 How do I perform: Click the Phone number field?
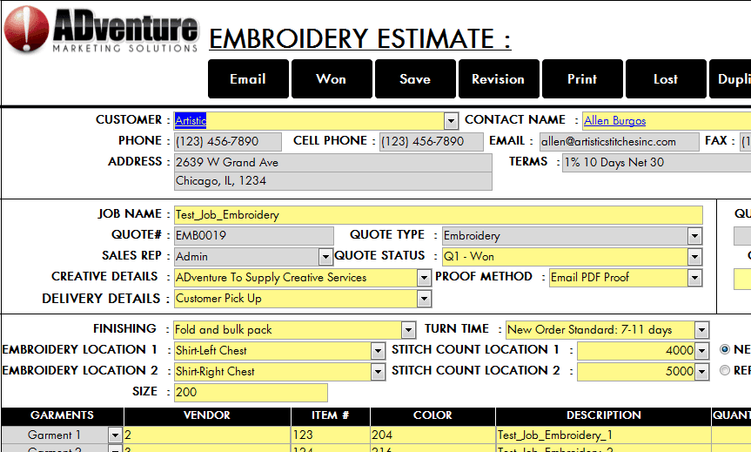pyautogui.click(x=228, y=141)
